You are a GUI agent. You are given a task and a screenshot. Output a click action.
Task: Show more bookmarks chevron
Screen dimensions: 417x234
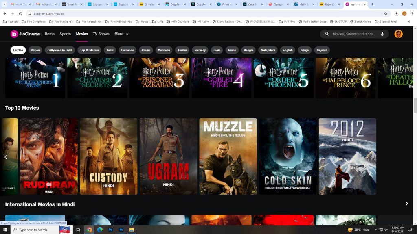coord(409,22)
